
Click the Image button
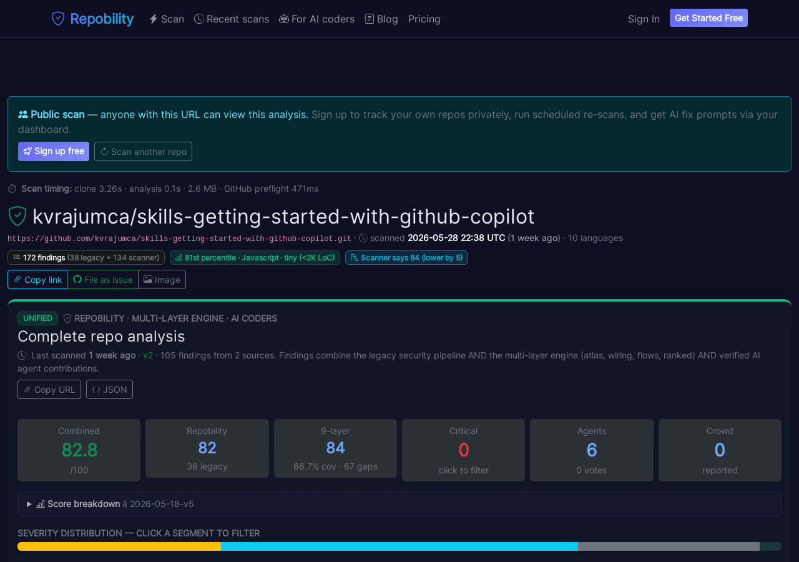[162, 280]
